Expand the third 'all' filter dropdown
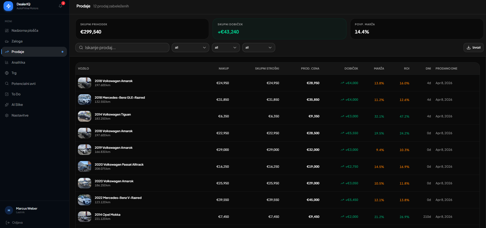The image size is (486, 228). tap(258, 48)
